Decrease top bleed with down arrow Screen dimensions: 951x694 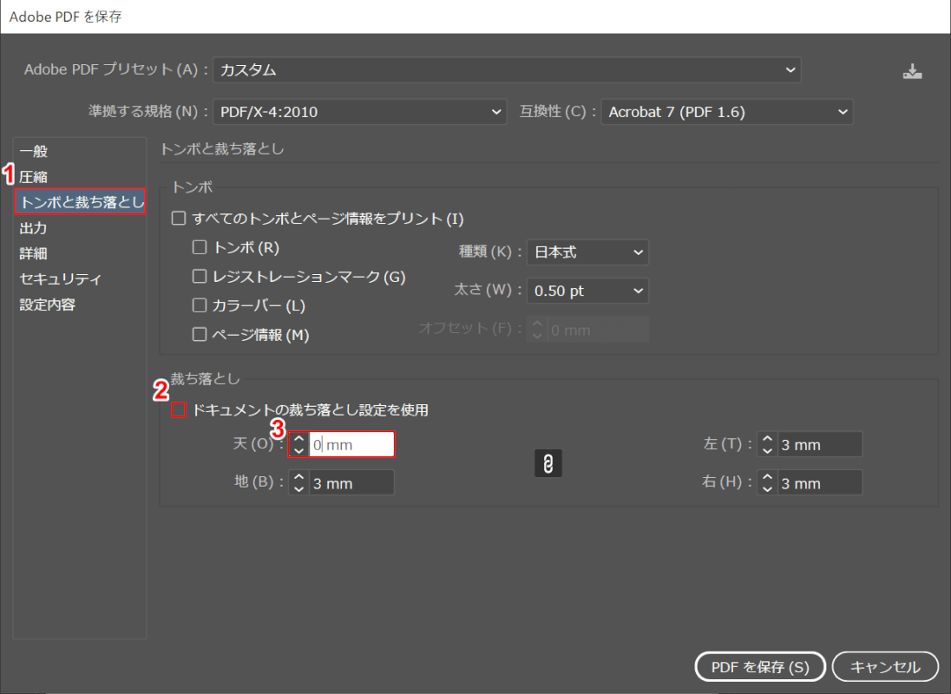point(298,450)
